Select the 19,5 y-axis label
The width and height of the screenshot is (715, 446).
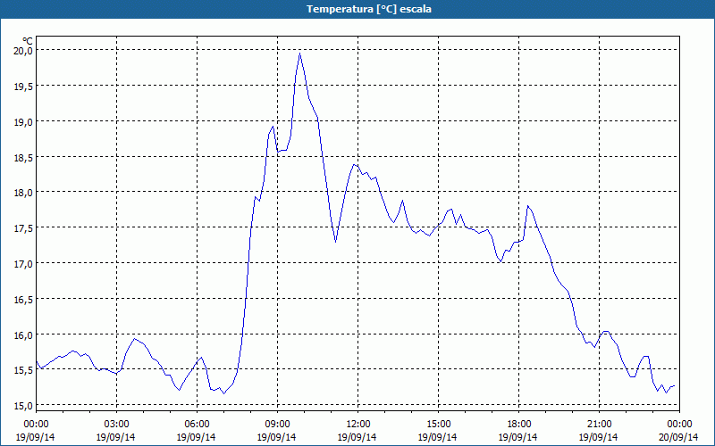(23, 86)
